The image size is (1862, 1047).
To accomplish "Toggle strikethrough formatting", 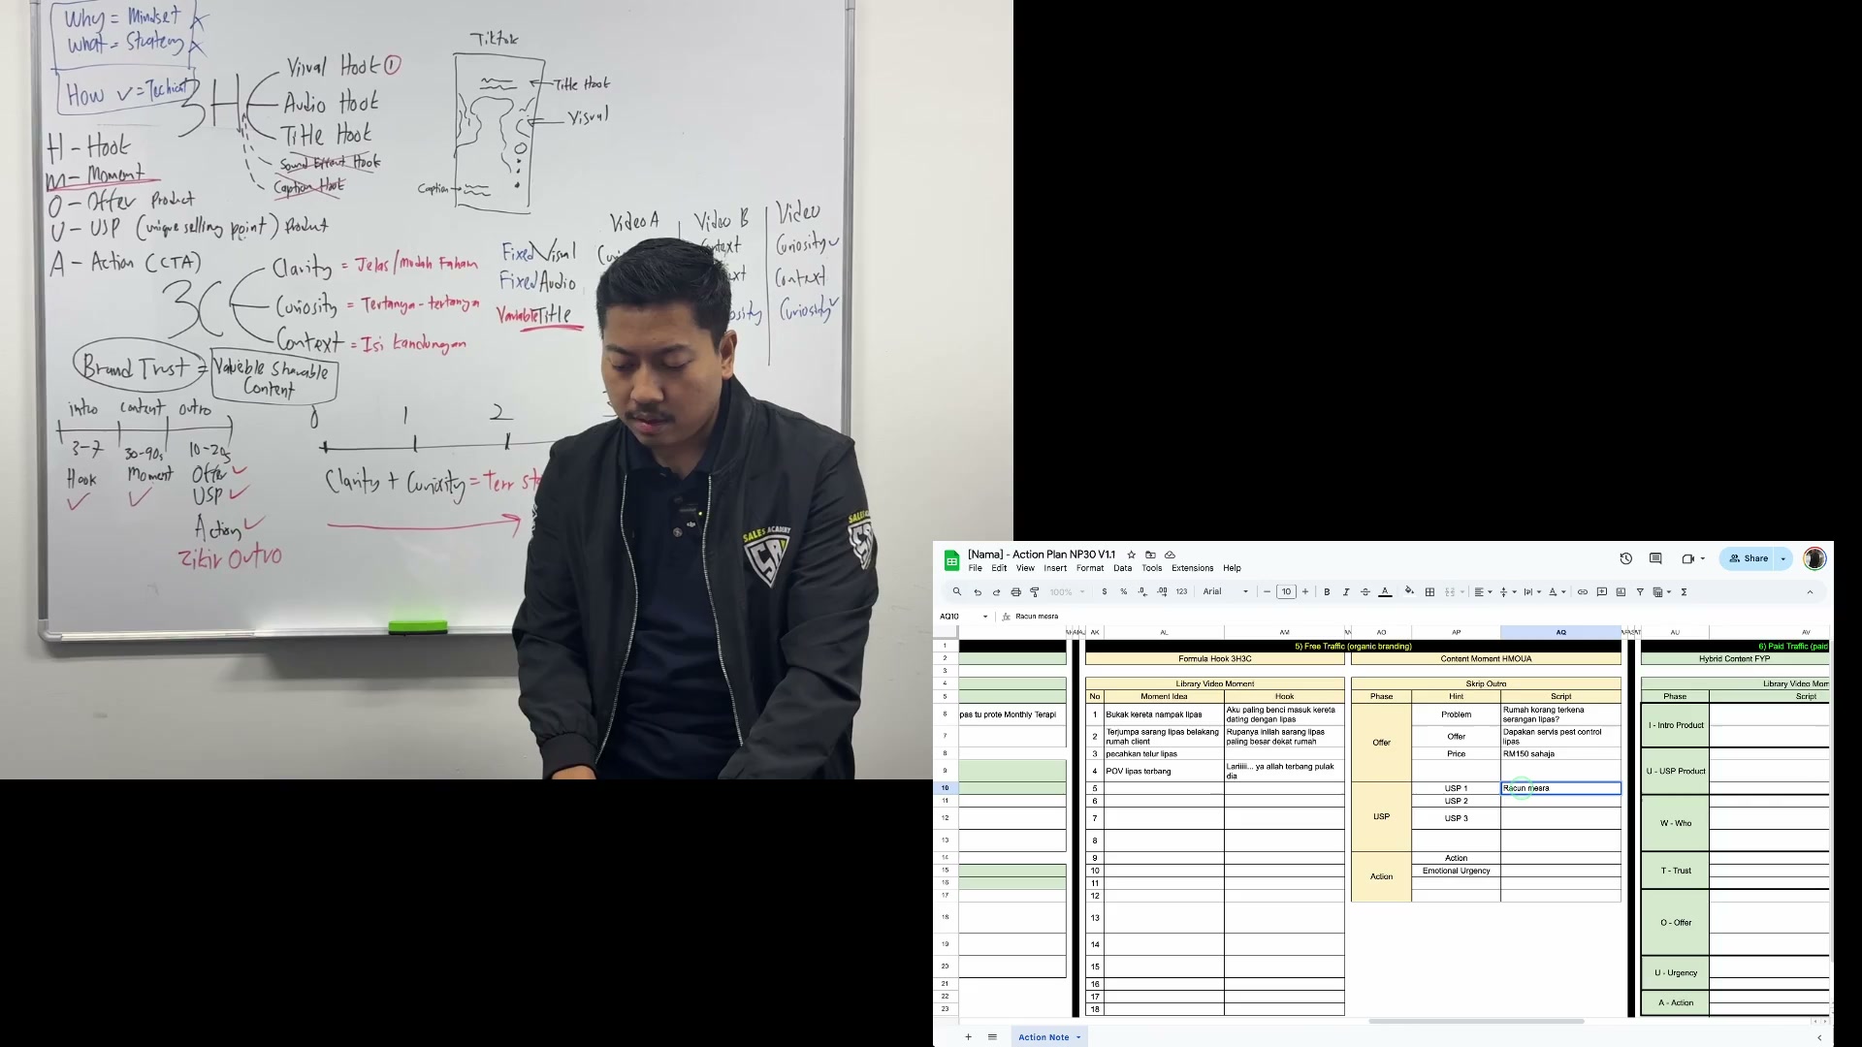I will [x=1364, y=591].
